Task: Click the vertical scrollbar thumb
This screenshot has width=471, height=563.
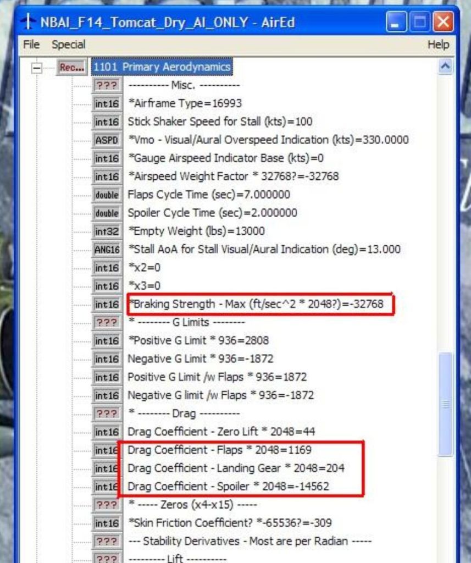Action: tap(445, 404)
